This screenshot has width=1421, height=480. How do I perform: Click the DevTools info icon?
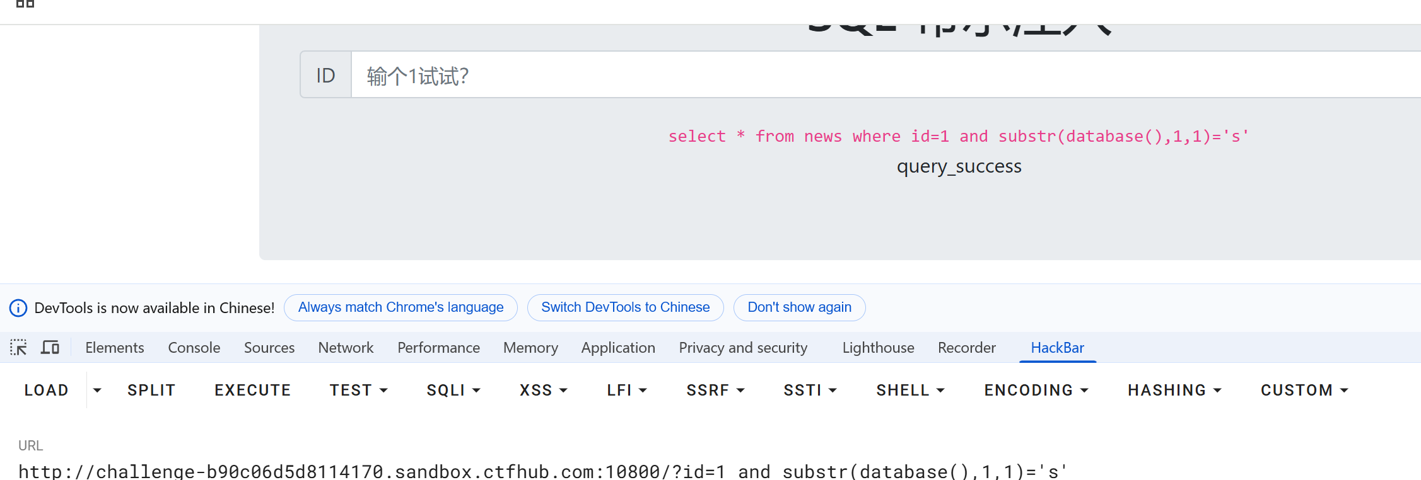pos(18,308)
